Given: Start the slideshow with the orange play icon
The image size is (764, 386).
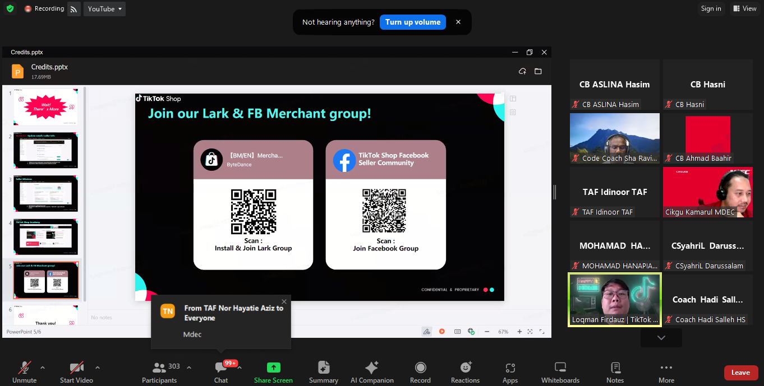Looking at the screenshot, I should click(442, 332).
